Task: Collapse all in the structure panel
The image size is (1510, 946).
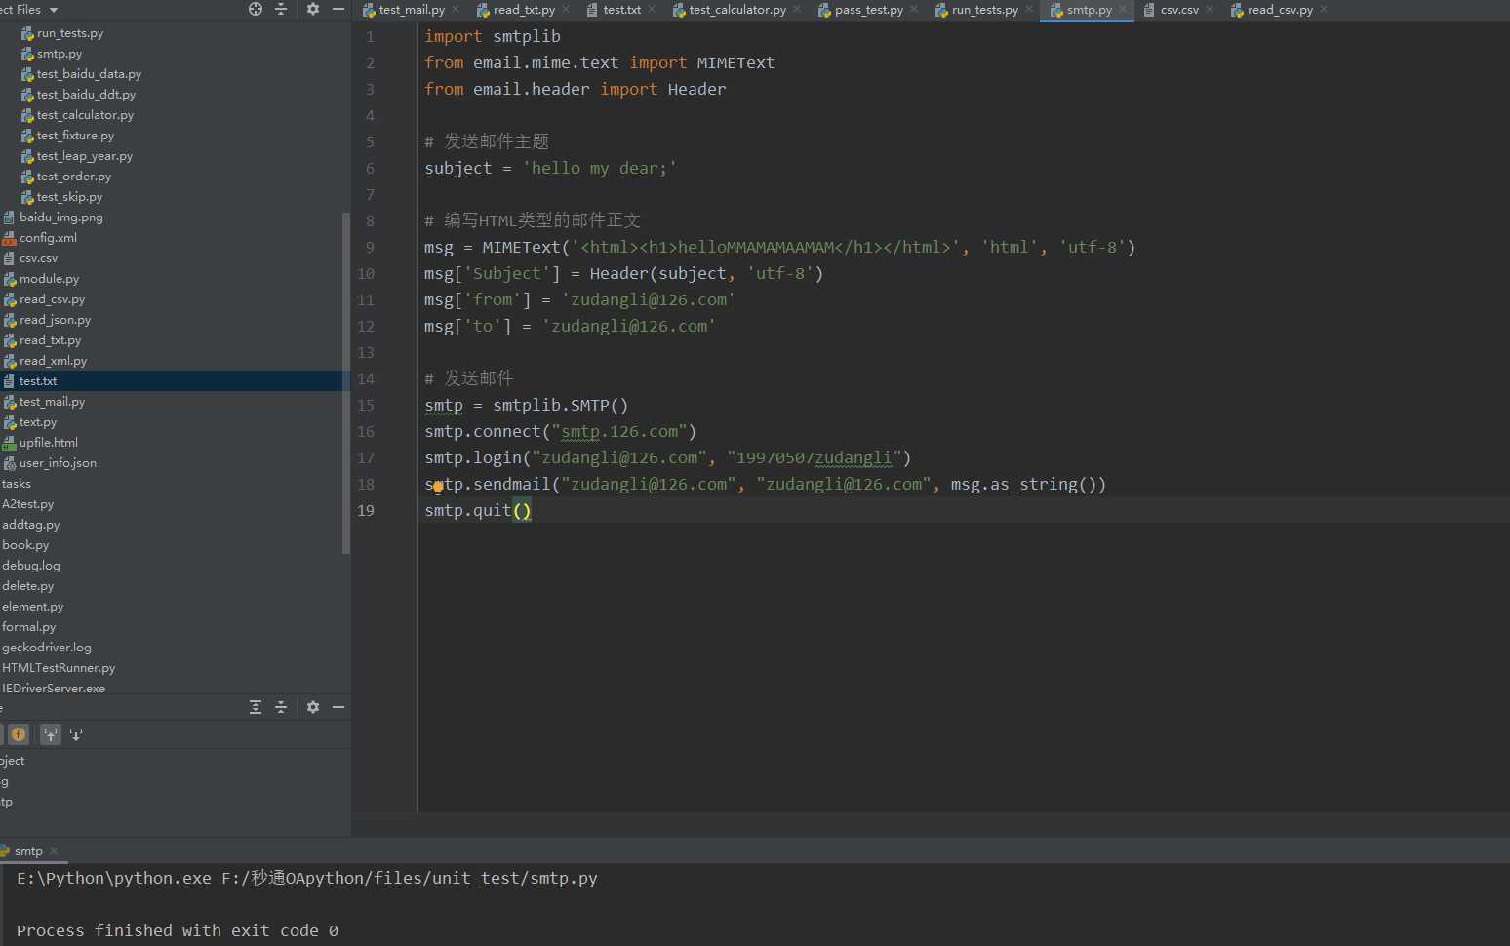Action: [x=281, y=707]
